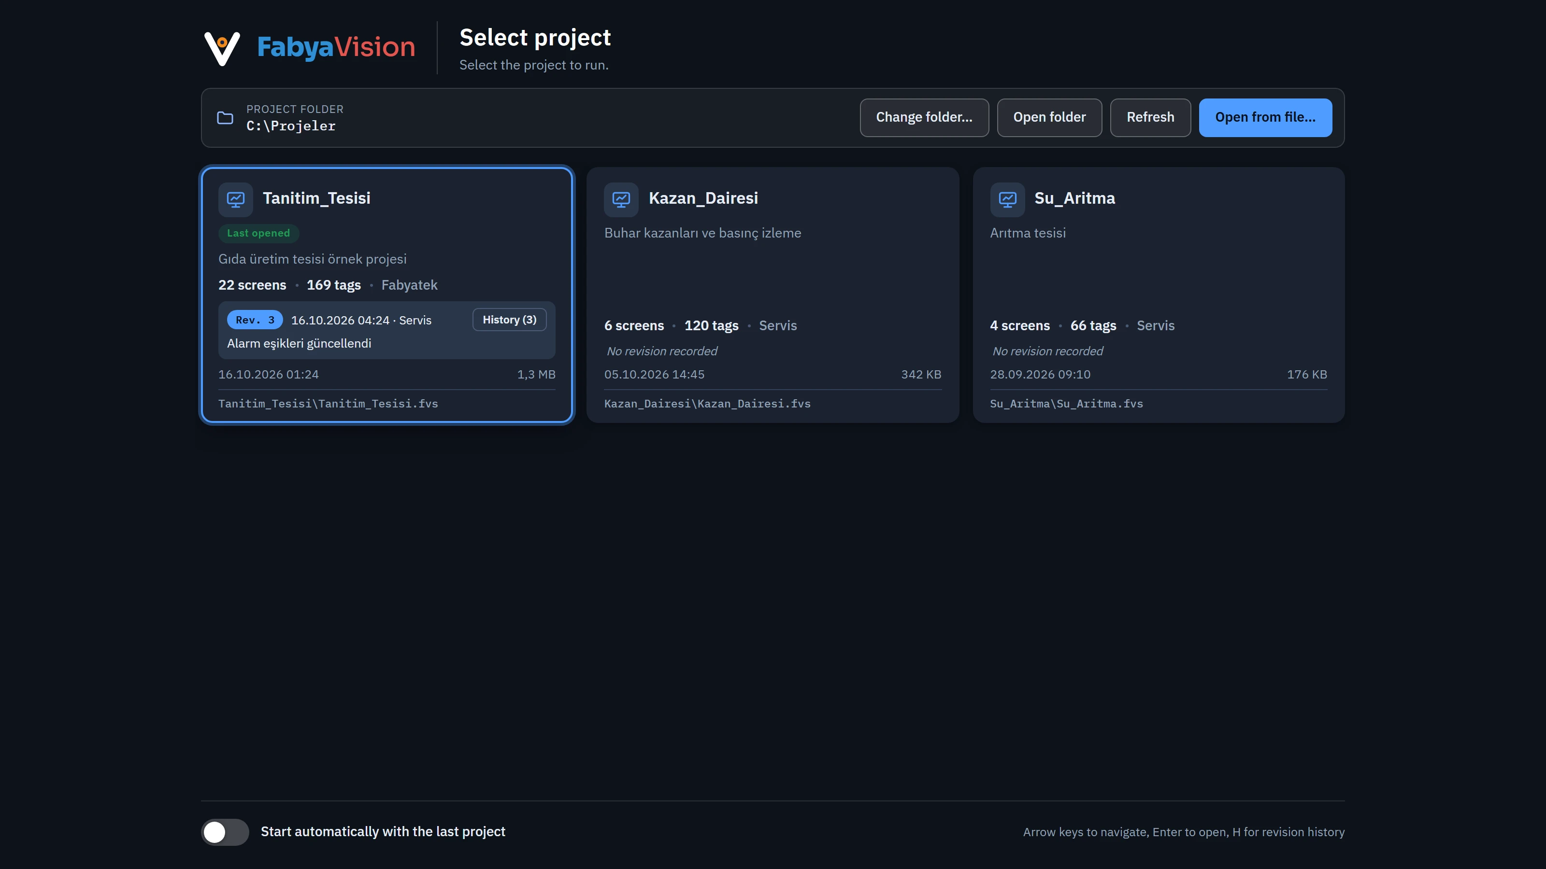Open History (3) for Tanitim_Tesisi
This screenshot has height=869, width=1546.
pos(510,320)
